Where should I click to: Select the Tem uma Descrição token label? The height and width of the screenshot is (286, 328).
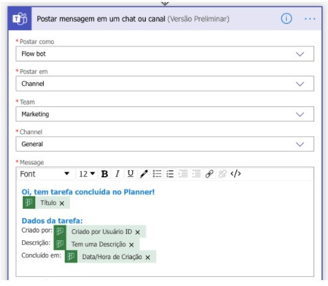click(99, 244)
